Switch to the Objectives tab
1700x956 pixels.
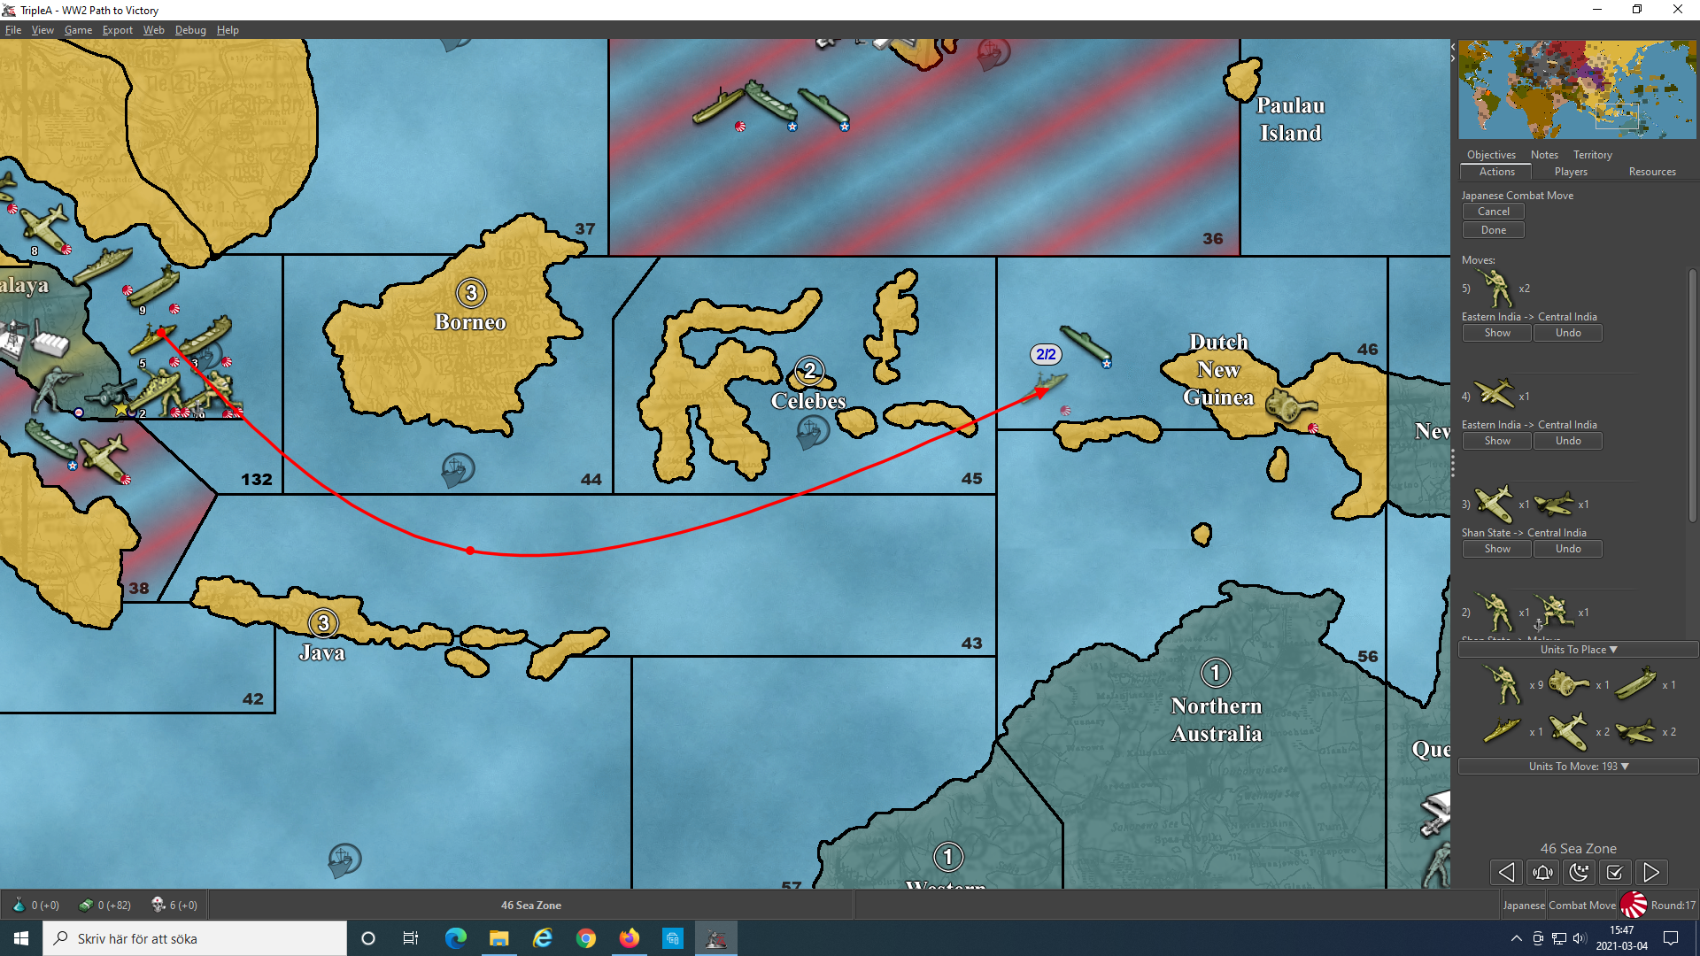click(x=1491, y=154)
